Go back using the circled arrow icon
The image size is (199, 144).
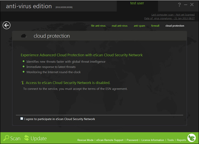(6, 25)
